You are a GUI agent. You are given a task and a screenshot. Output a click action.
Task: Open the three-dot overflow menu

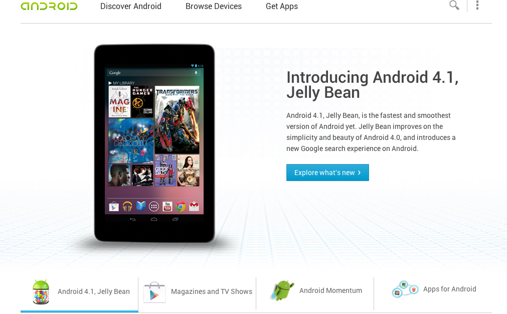477,5
